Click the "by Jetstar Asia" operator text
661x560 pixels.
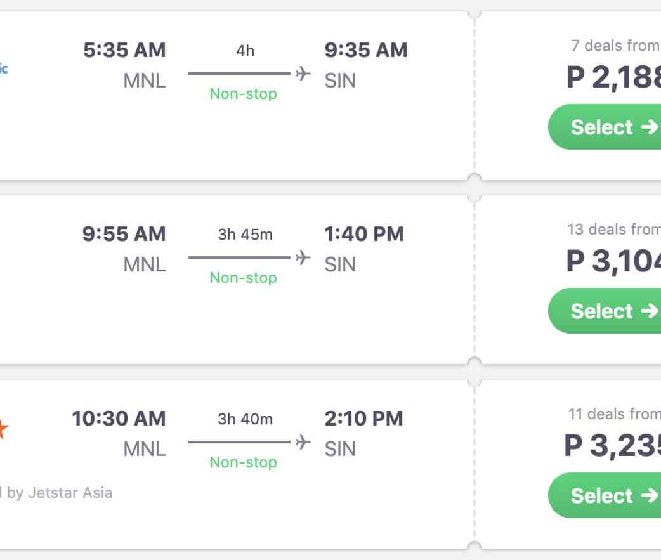(60, 492)
